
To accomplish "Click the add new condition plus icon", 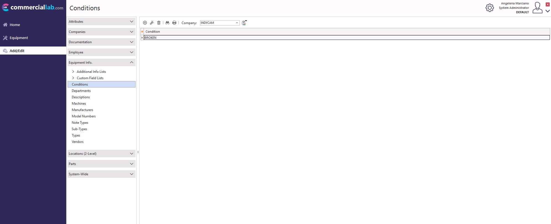I will 145,23.
